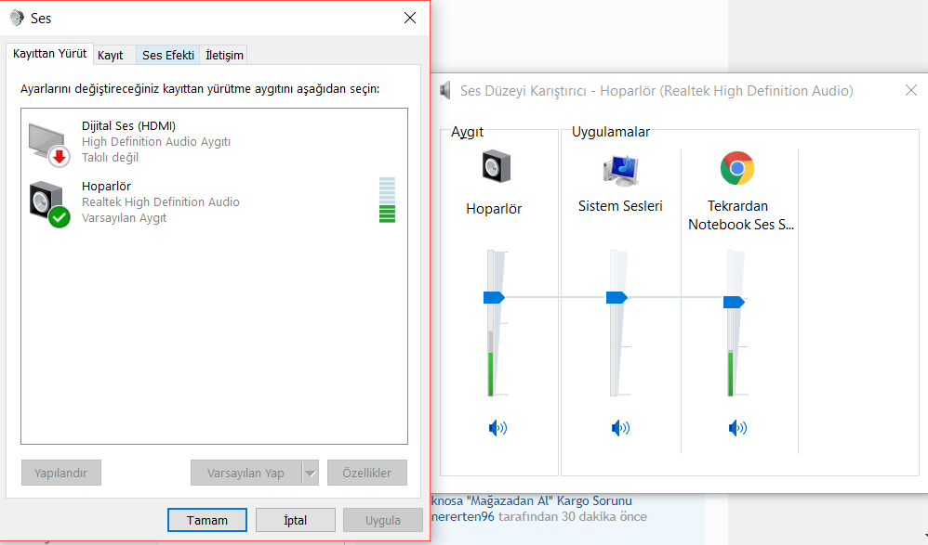The width and height of the screenshot is (928, 545).
Task: Open the "Mağazadan Al" Kargo Sorunu link
Action: tap(532, 500)
